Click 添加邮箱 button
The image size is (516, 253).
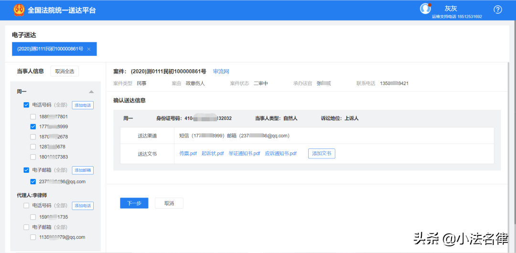(x=83, y=170)
